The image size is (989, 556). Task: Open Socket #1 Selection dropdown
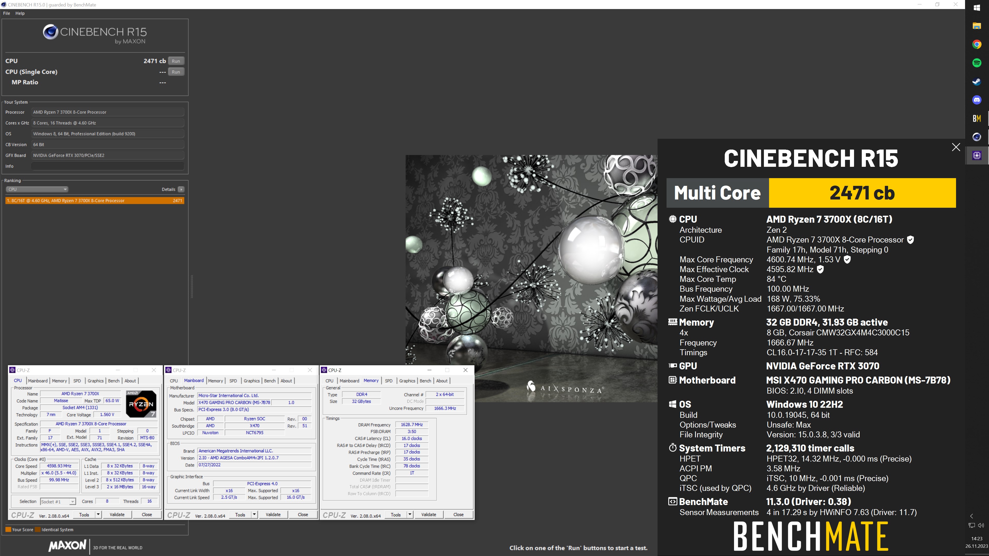[x=58, y=501]
